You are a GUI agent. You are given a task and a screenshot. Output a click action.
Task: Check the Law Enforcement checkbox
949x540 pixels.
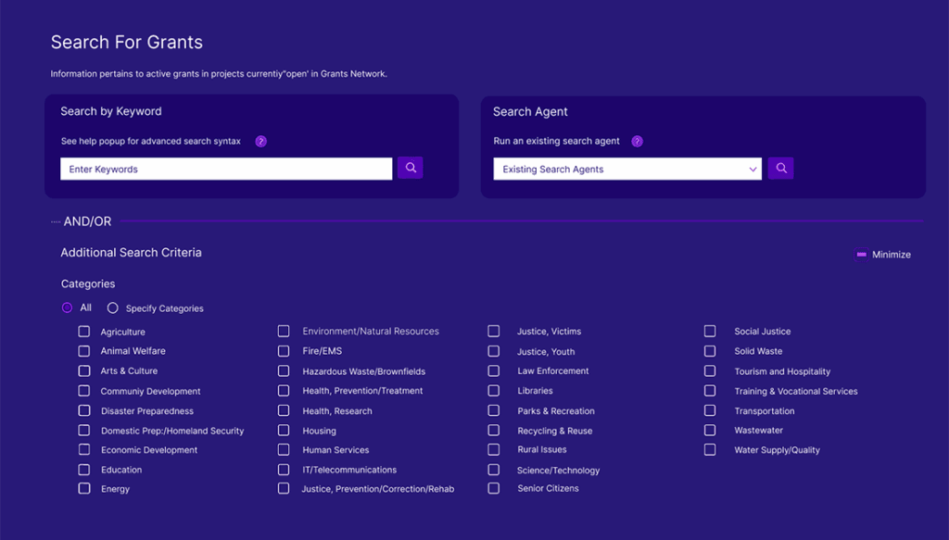tap(494, 370)
